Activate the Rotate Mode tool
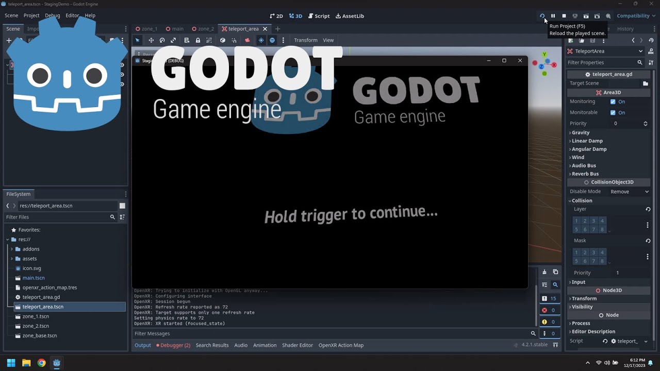660x371 pixels. coord(162,40)
